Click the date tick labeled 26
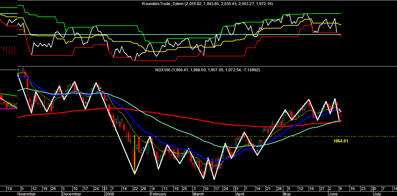The width and height of the screenshot is (397, 196). (x=53, y=188)
